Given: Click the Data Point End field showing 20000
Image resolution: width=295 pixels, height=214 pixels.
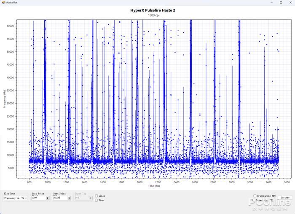Looking at the screenshot, I should click(x=60, y=198).
